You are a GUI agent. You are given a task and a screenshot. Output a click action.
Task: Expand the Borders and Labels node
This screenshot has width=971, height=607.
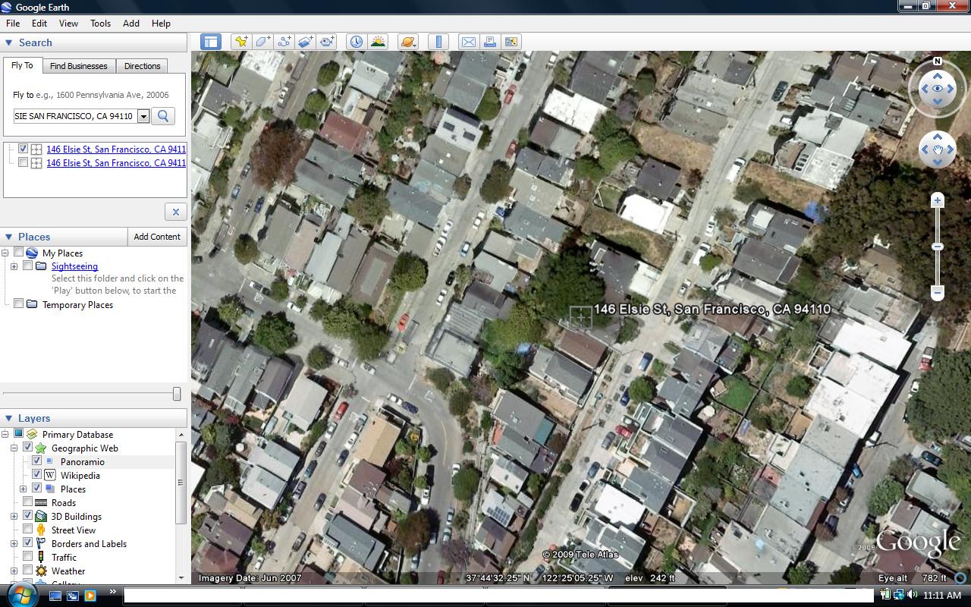click(14, 543)
